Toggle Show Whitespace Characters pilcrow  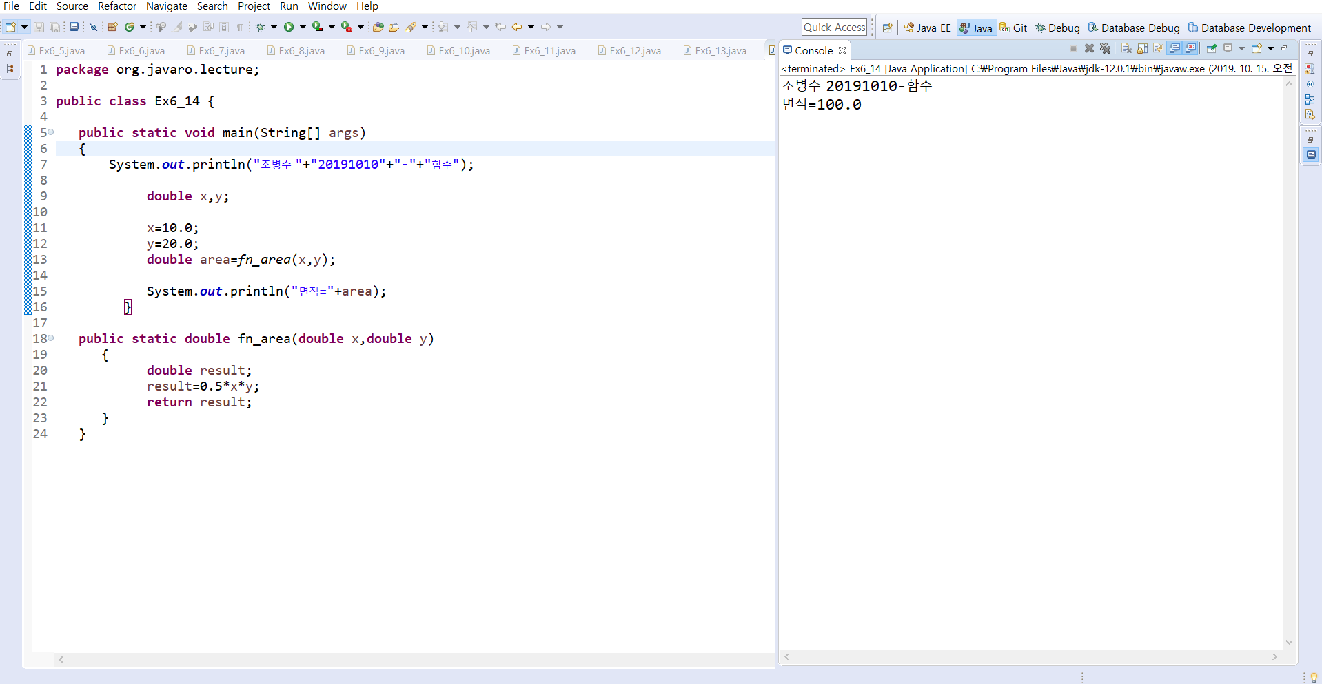click(240, 27)
